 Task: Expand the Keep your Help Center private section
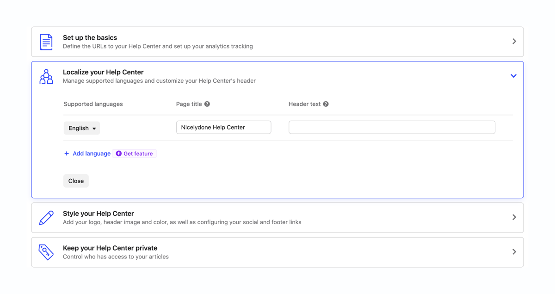(x=514, y=252)
